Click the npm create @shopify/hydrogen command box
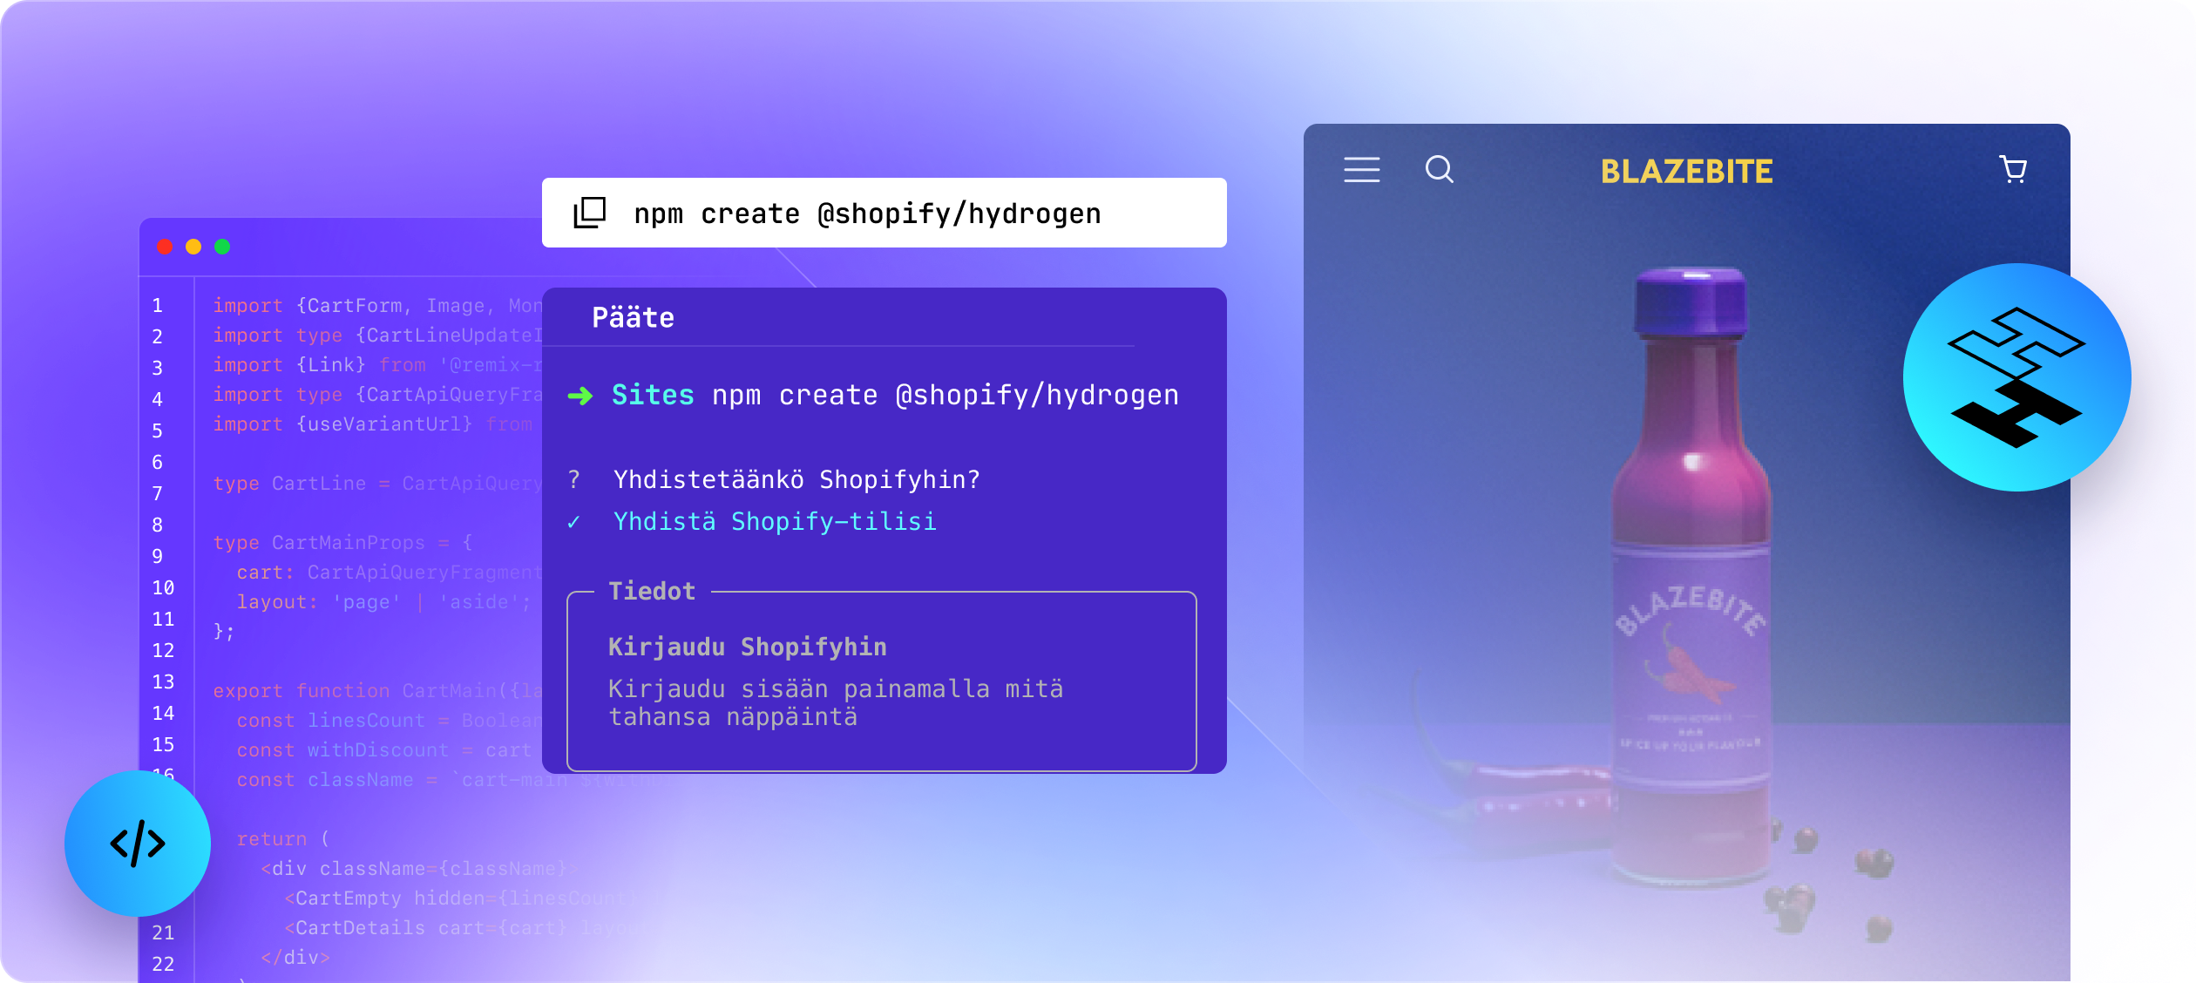Screen dimensions: 2196x983 [x=884, y=213]
